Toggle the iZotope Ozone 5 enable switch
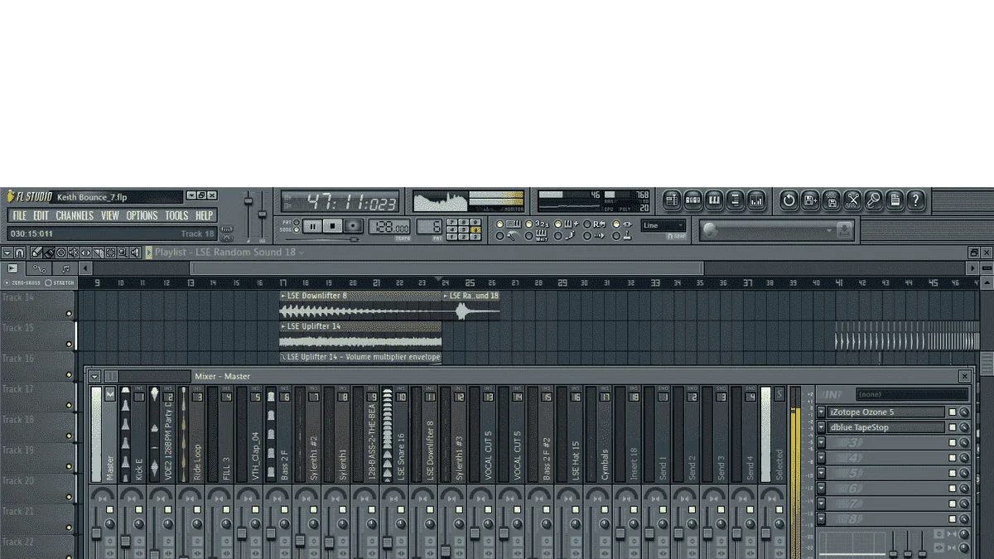This screenshot has height=559, width=994. click(x=953, y=412)
